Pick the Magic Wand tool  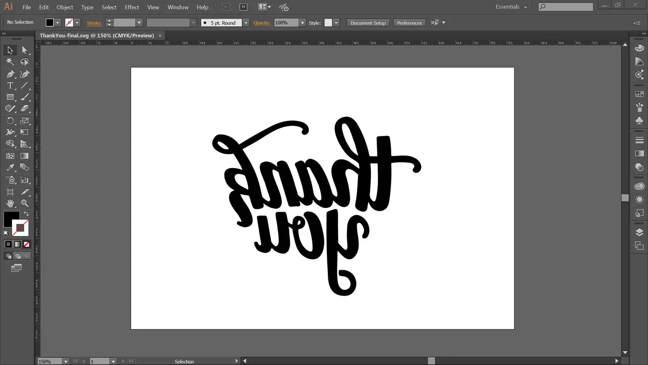(x=10, y=62)
